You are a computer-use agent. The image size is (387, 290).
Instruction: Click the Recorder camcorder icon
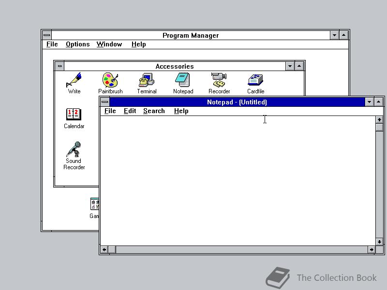[219, 80]
